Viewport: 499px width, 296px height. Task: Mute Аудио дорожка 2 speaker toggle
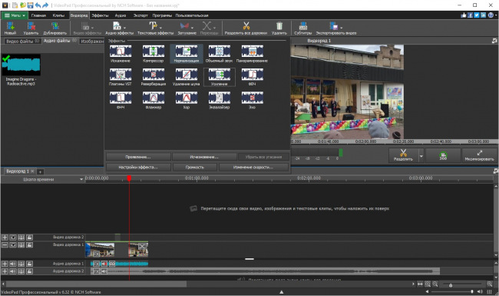tap(13, 271)
